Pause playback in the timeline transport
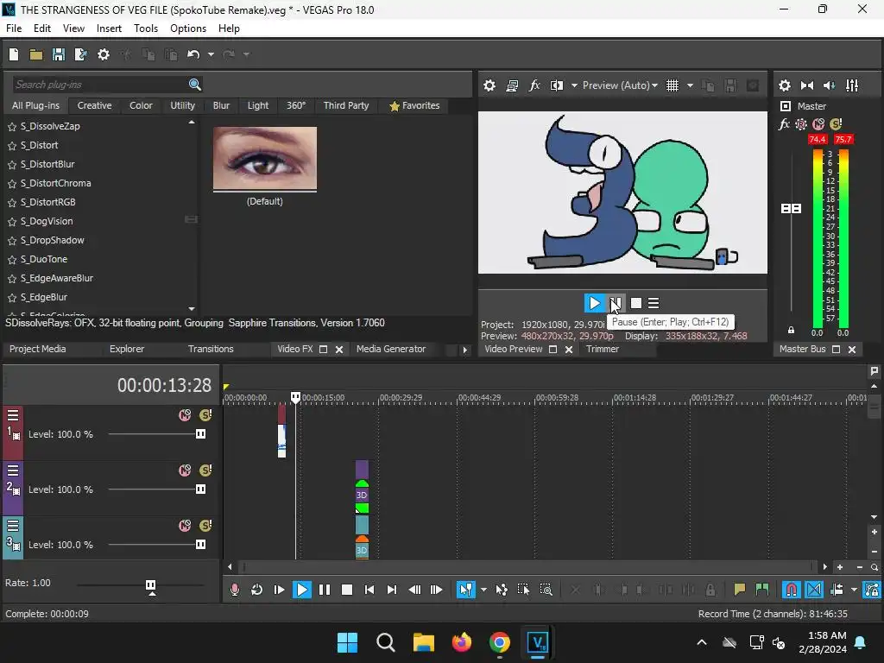Screen dimensions: 884x663 [x=325, y=590]
